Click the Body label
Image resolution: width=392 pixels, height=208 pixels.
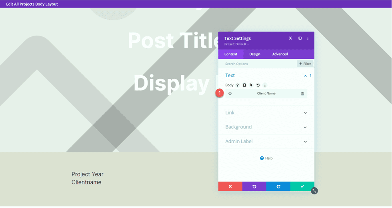coord(229,85)
